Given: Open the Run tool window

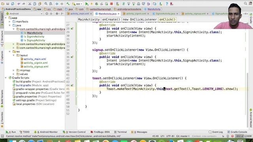Looking at the screenshot, I should (x=11, y=132).
